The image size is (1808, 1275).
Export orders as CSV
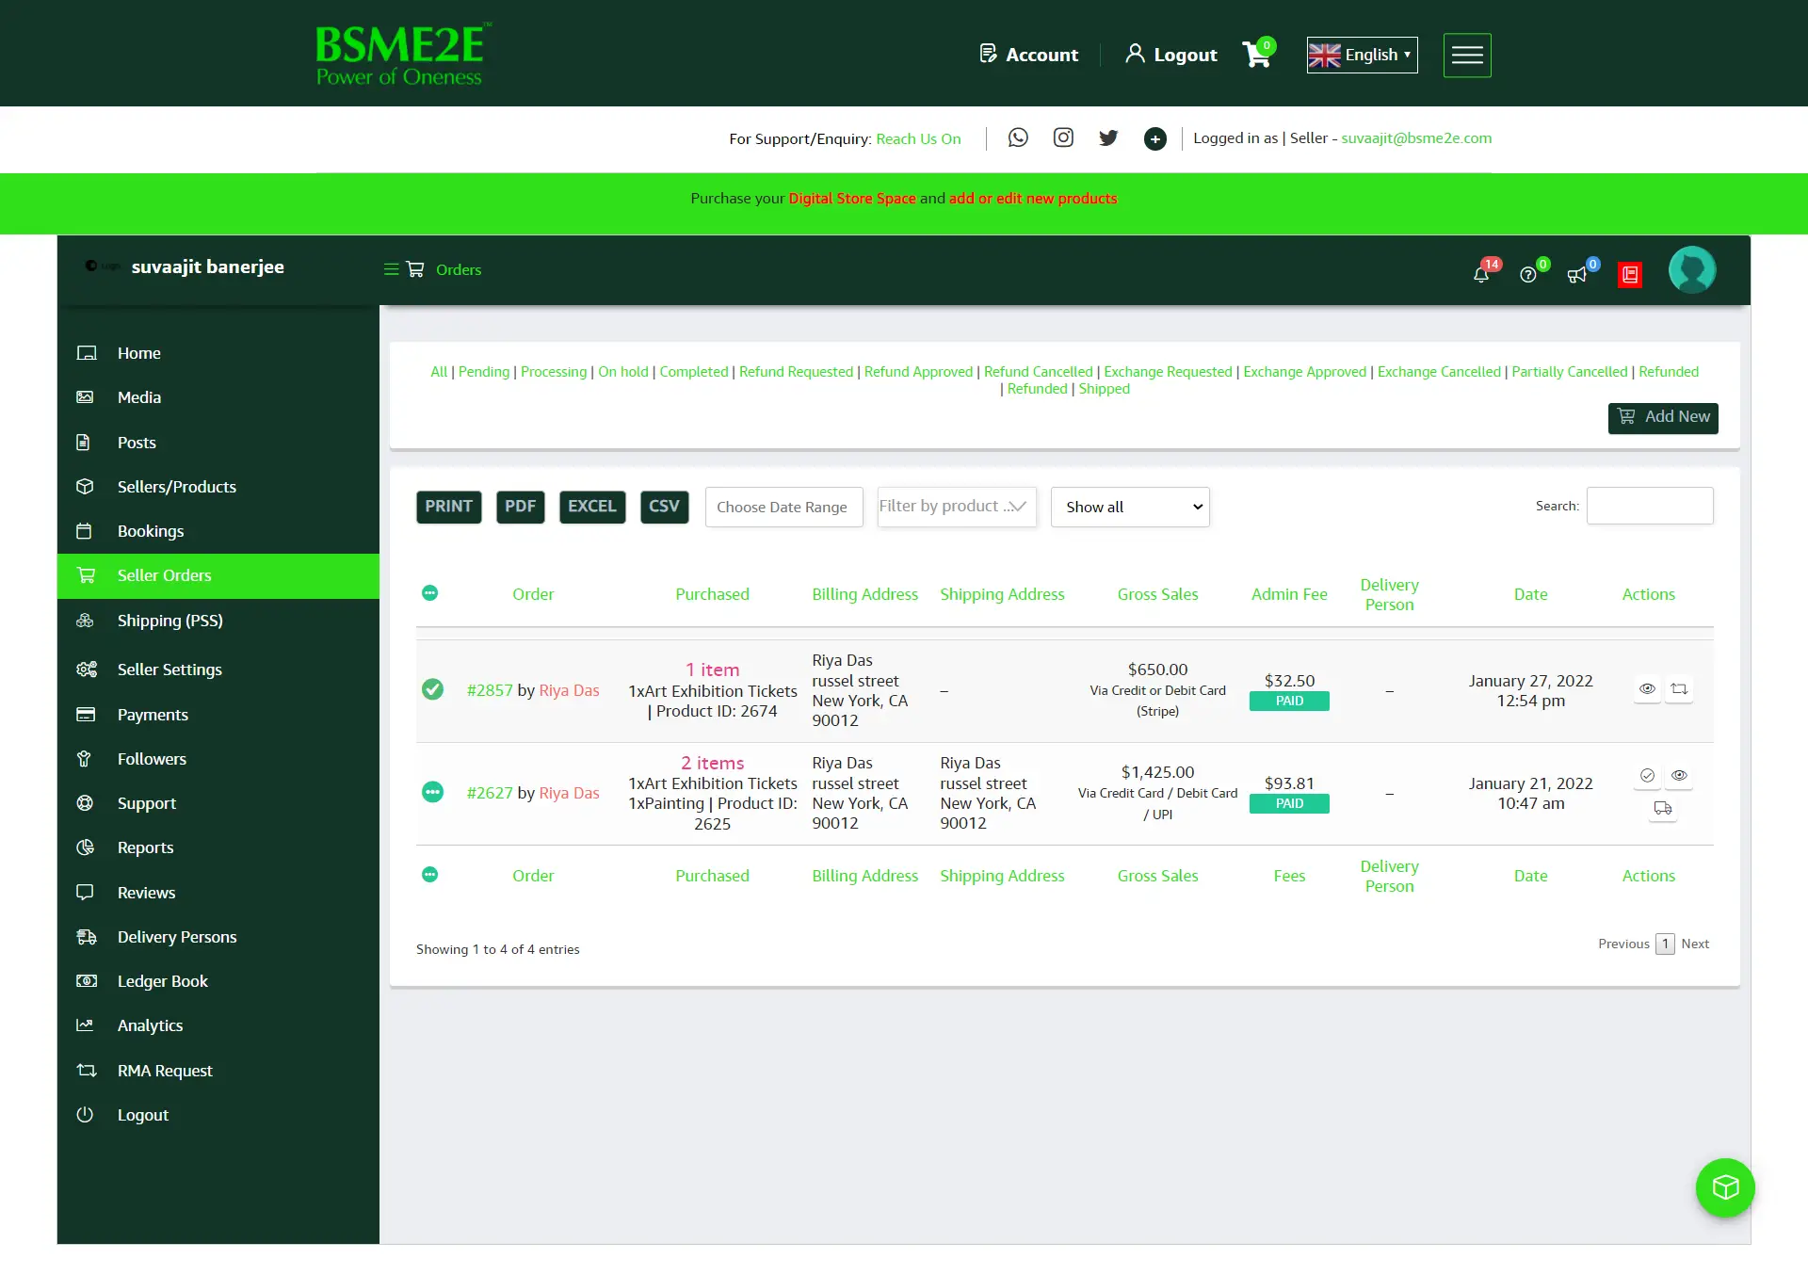tap(664, 507)
